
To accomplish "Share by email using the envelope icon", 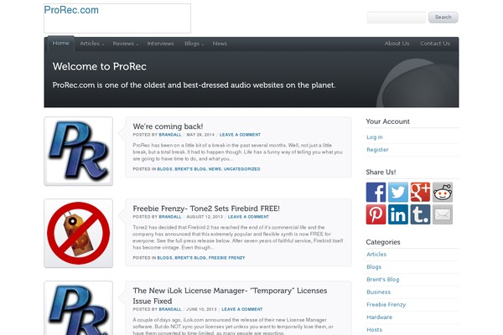I will coord(443,214).
